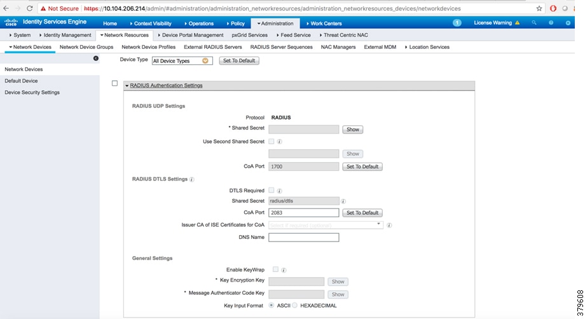
Task: Click Set To Default for CoA Port 1700
Action: [x=362, y=166]
